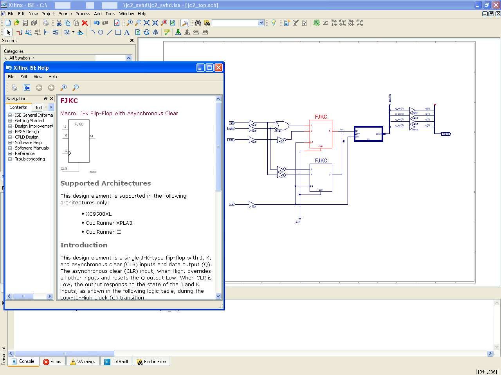Open the Tools menu
The image size is (501, 375).
pyautogui.click(x=110, y=13)
